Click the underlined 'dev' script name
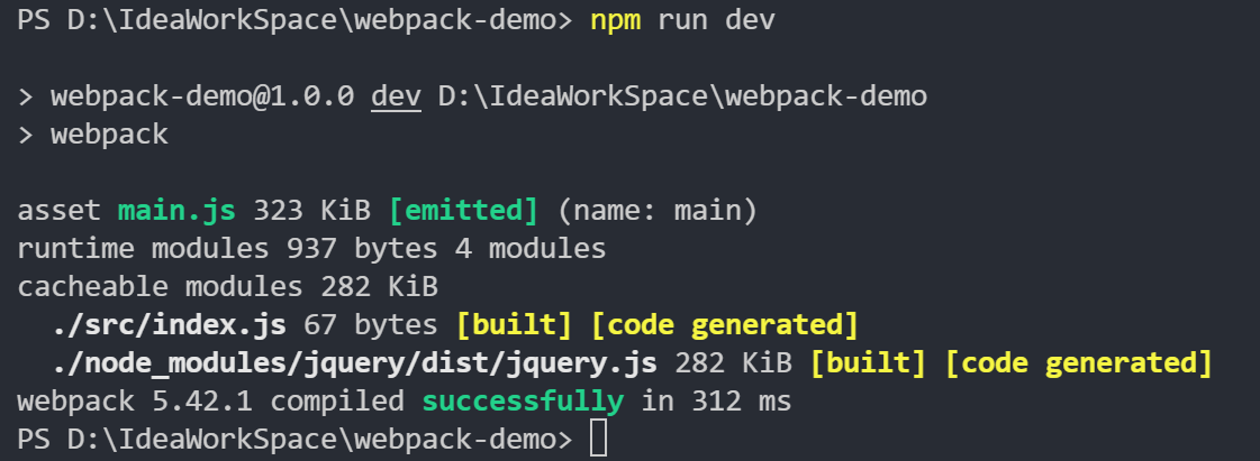The height and width of the screenshot is (461, 1260). (x=396, y=96)
